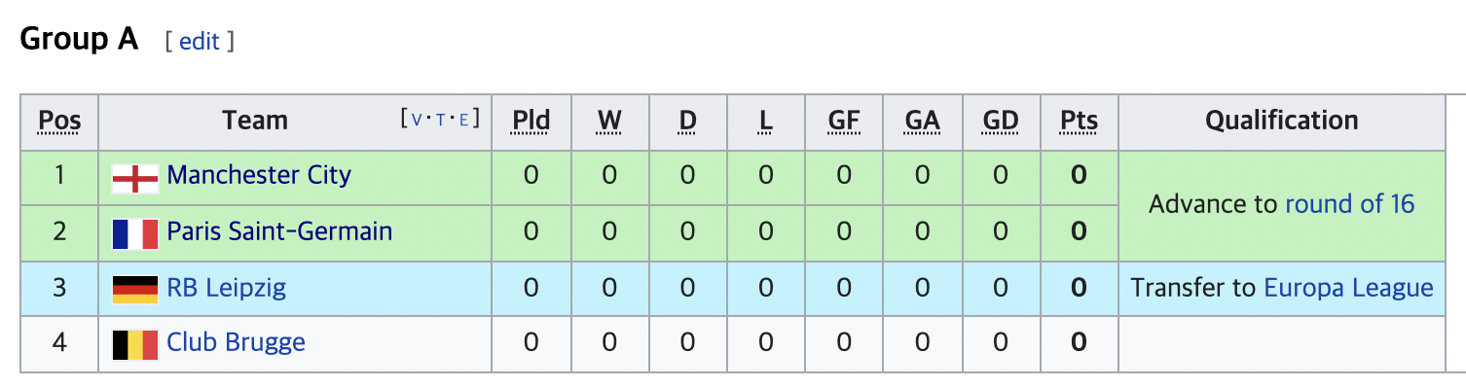
Task: Click the GD column header abbreviation
Action: 1001,122
